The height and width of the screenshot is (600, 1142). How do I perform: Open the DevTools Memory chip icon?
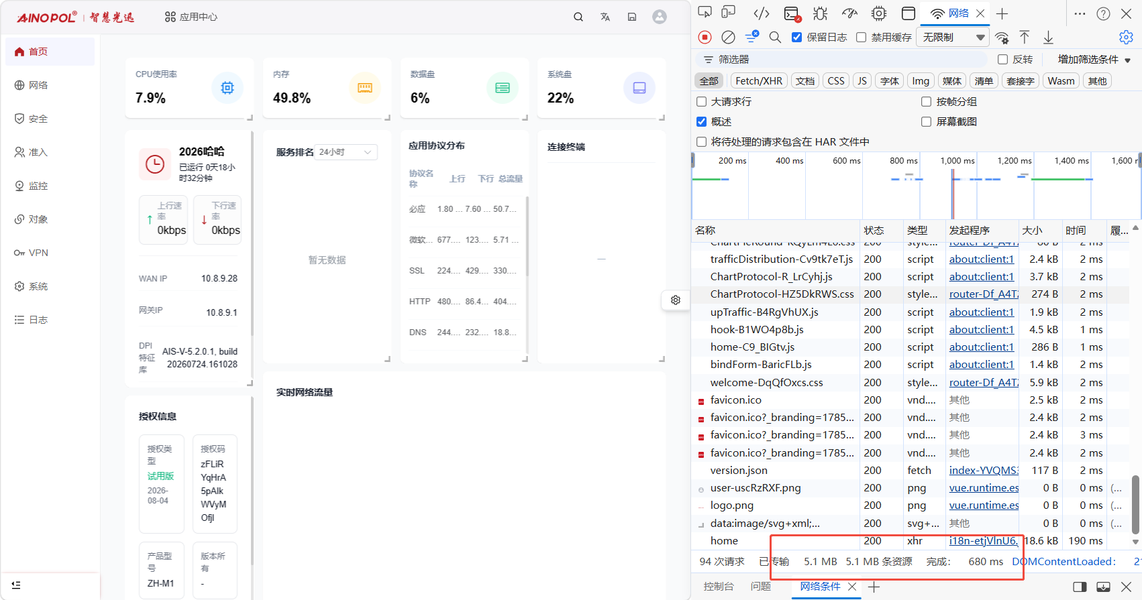pyautogui.click(x=879, y=13)
